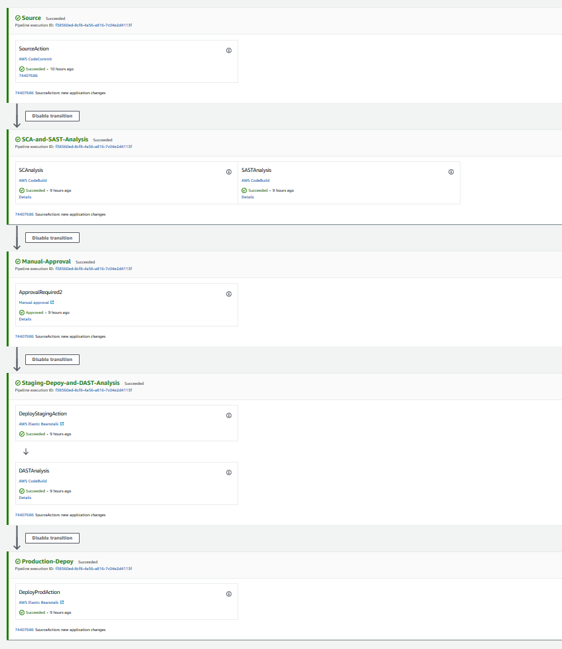Open info tooltip on SourceAction card

[229, 50]
